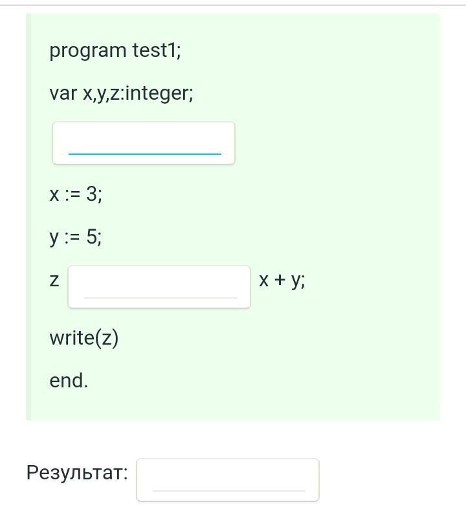Click the dark green left border of the code block
The width and height of the screenshot is (466, 526).
(x=28, y=217)
